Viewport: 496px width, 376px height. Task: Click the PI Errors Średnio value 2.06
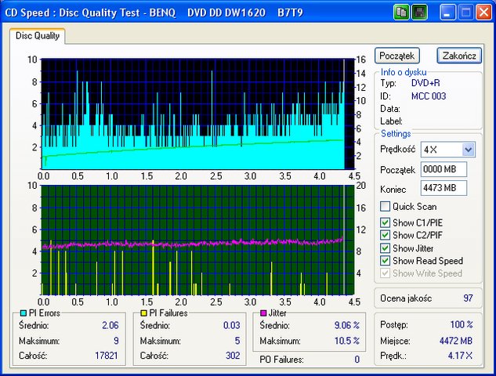(110, 325)
